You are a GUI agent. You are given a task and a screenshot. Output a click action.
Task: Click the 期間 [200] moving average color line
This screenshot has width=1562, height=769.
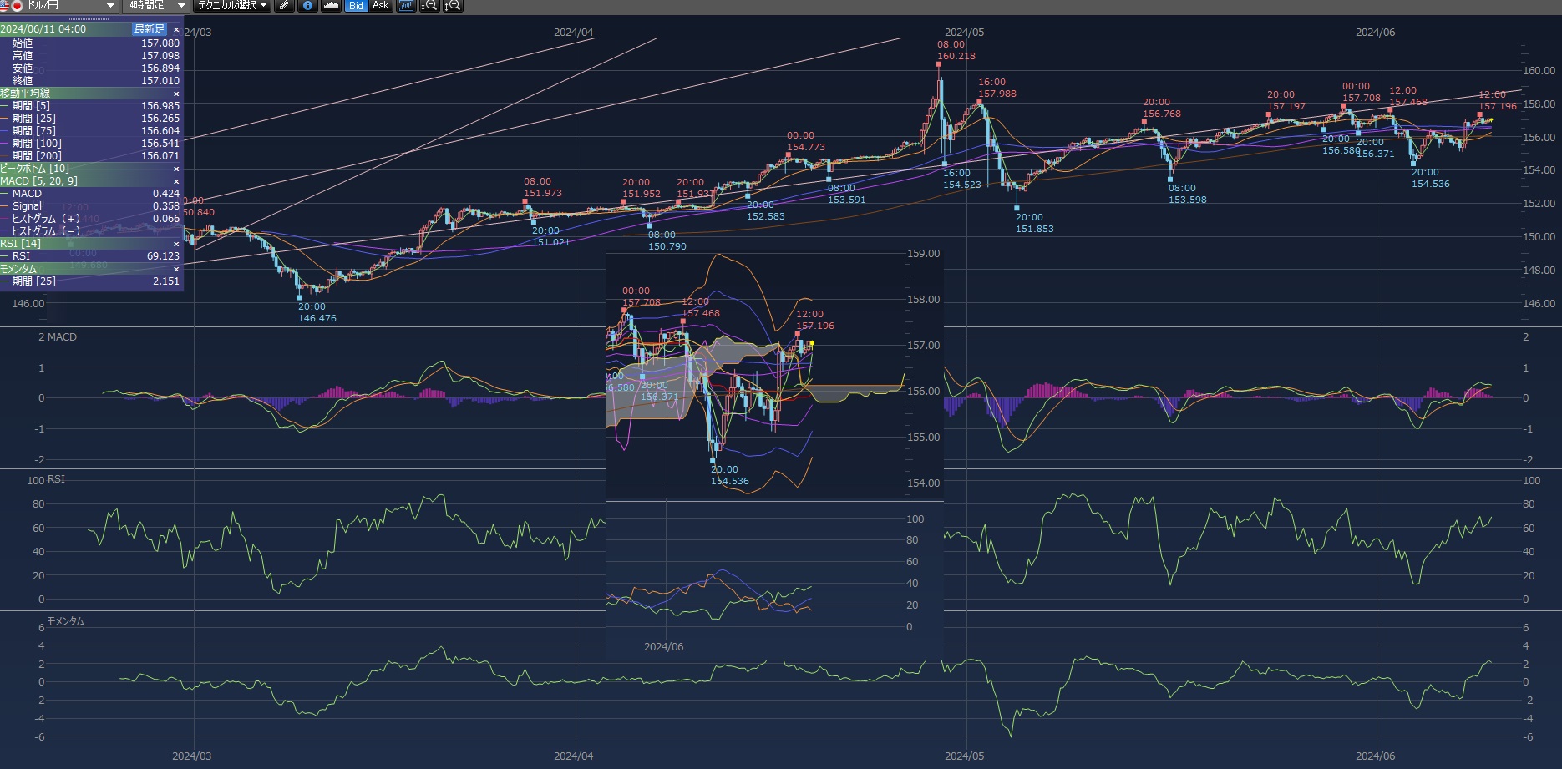5,156
